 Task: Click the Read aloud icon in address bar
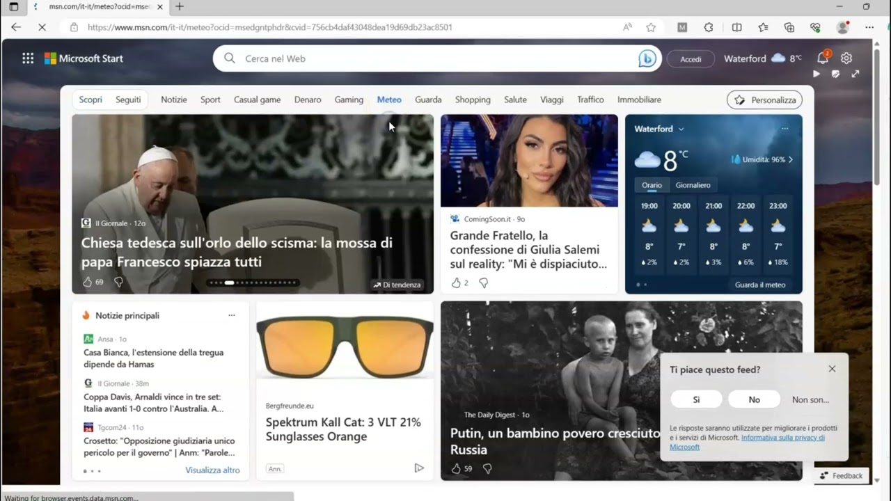pyautogui.click(x=627, y=27)
